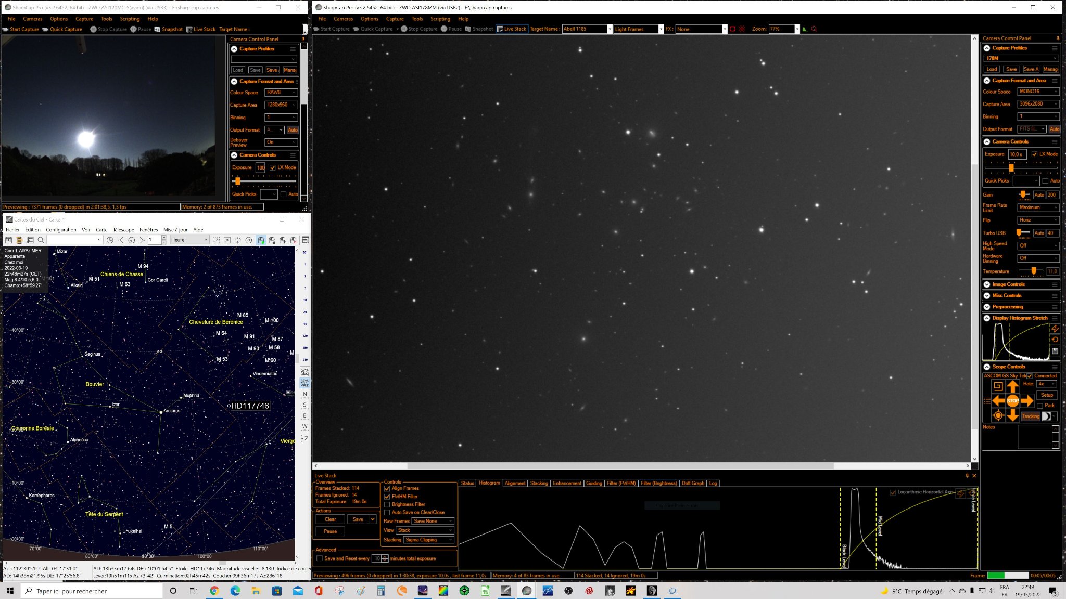Open the scope Rate 4x dropdown
The image size is (1066, 599).
1046,384
